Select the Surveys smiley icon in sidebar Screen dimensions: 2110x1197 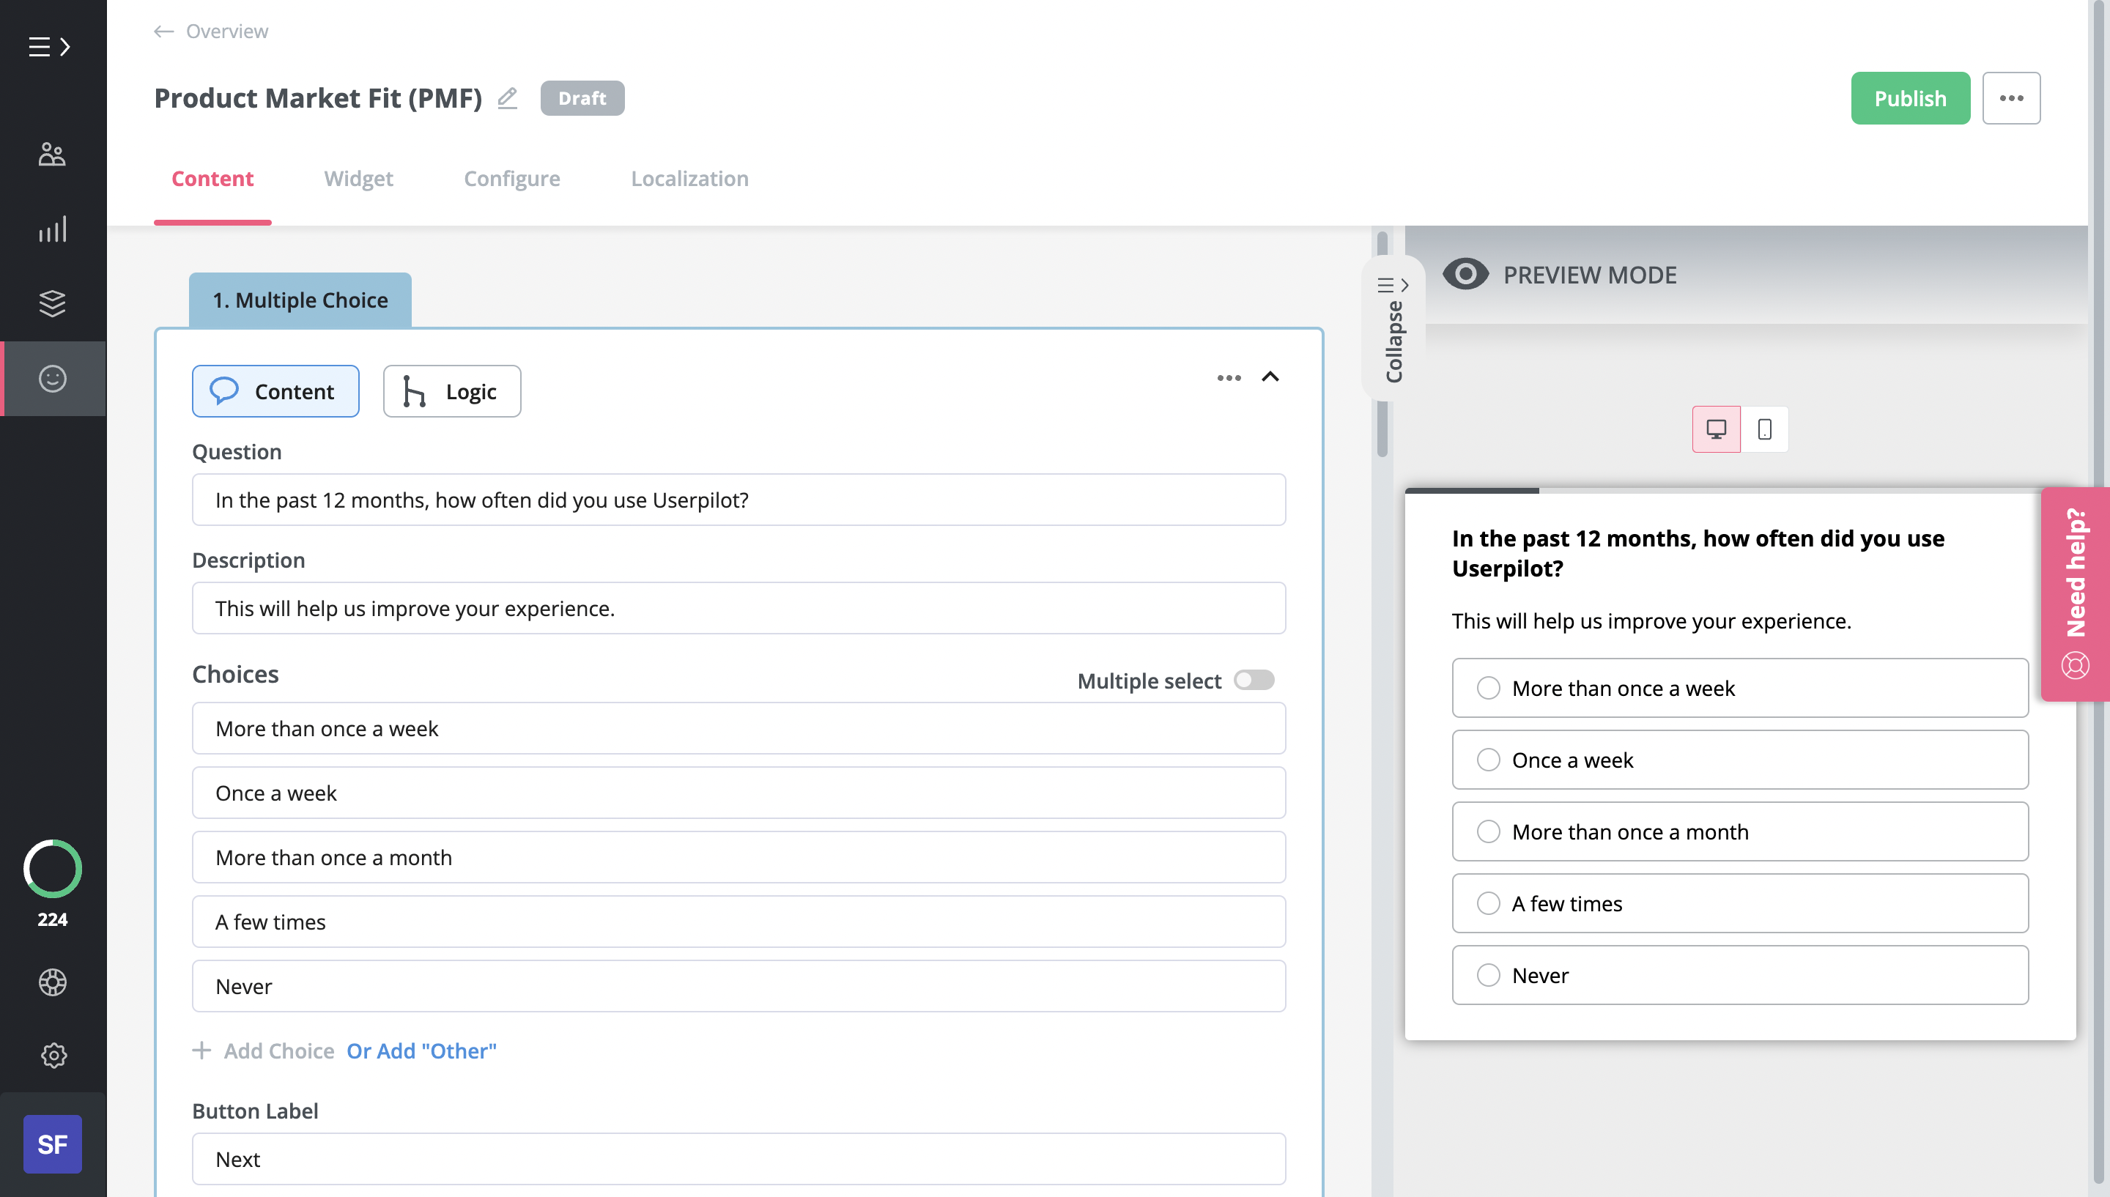point(52,378)
